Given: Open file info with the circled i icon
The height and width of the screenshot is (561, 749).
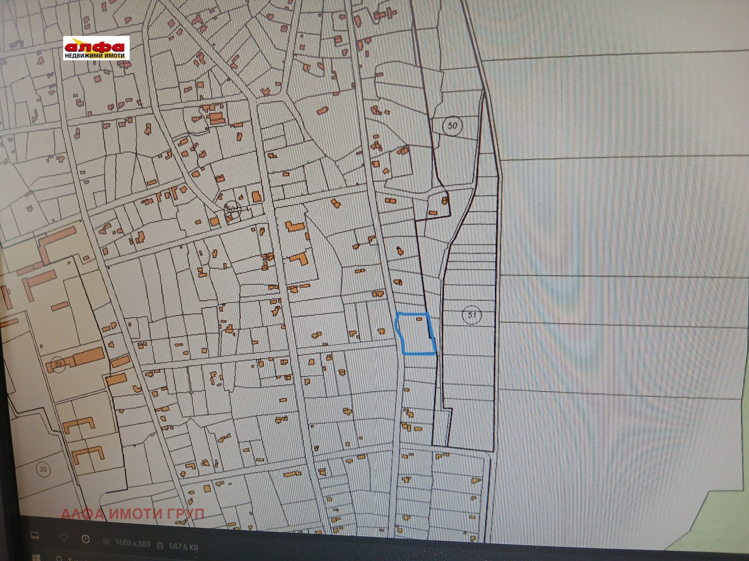Looking at the screenshot, I should pos(86,539).
